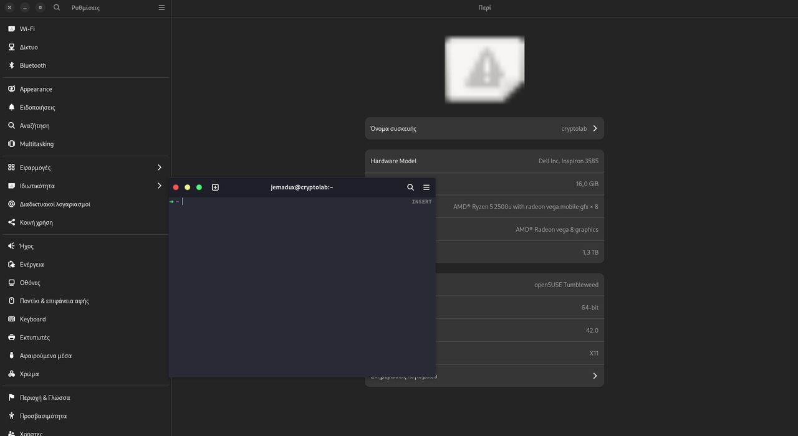
Task: Click the 1,3 TB disk value
Action: 590,252
